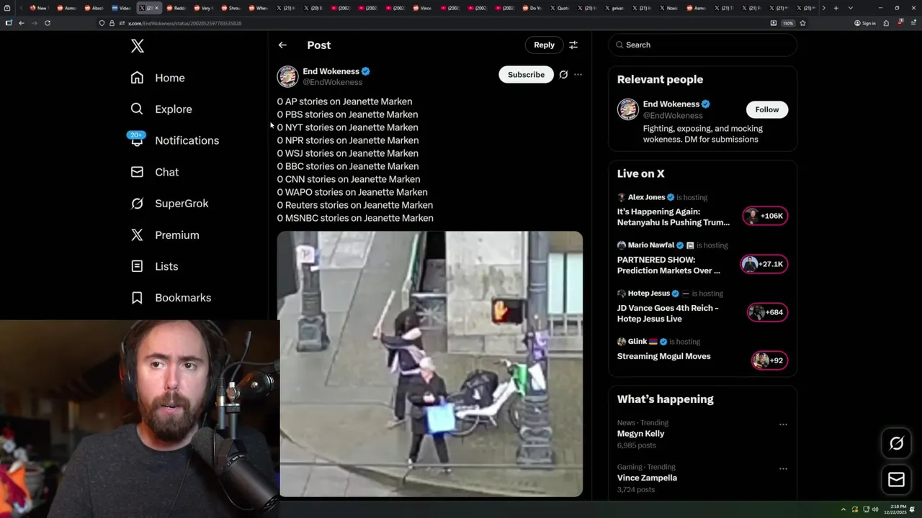Open Premium in the sidebar
922x518 pixels.
tap(165, 235)
